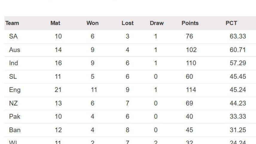Select the Won column header
Screen dimensions: 256x144
tap(92, 23)
